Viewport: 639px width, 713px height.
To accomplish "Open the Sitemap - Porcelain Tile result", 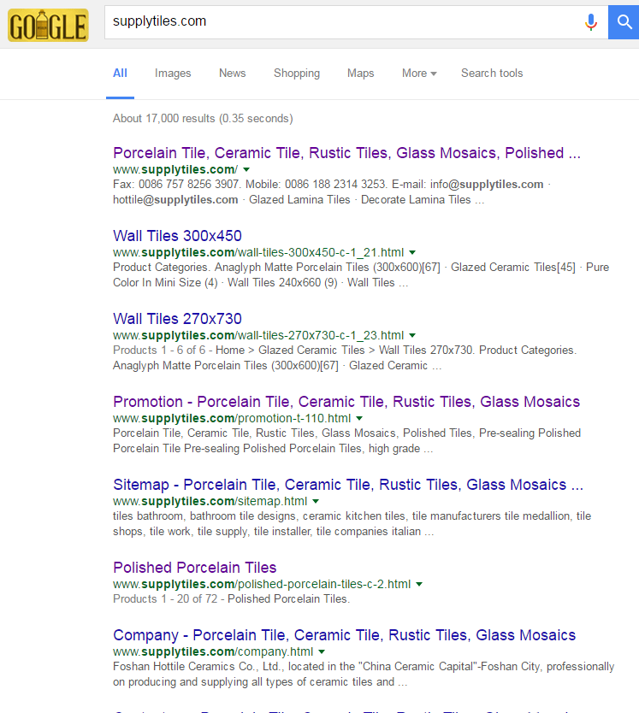I will [x=348, y=485].
